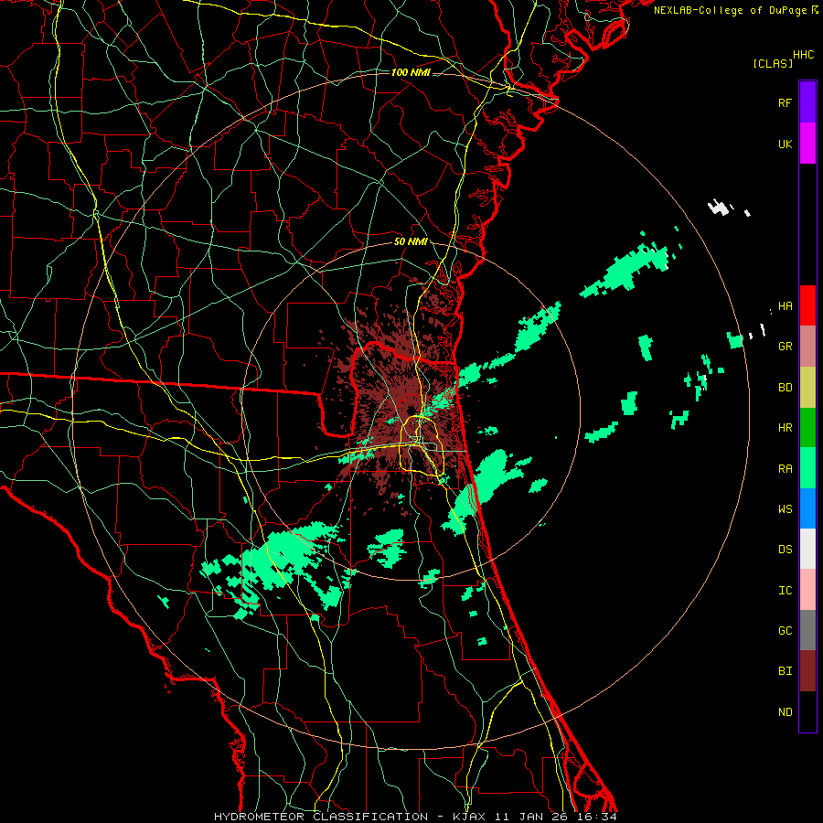Click the RF legend label
This screenshot has height=823, width=823.
tap(785, 102)
